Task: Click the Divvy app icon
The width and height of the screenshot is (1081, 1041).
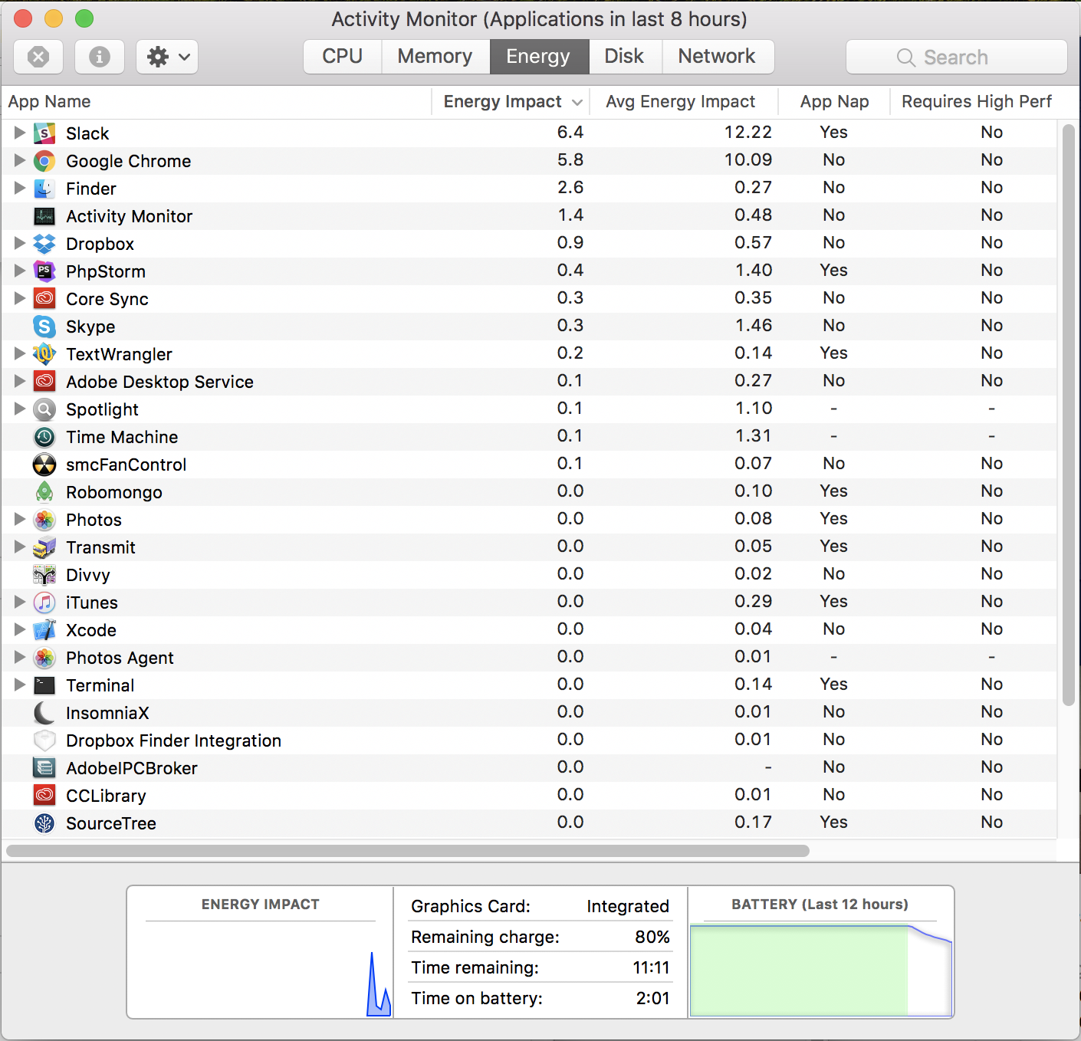Action: coord(44,575)
